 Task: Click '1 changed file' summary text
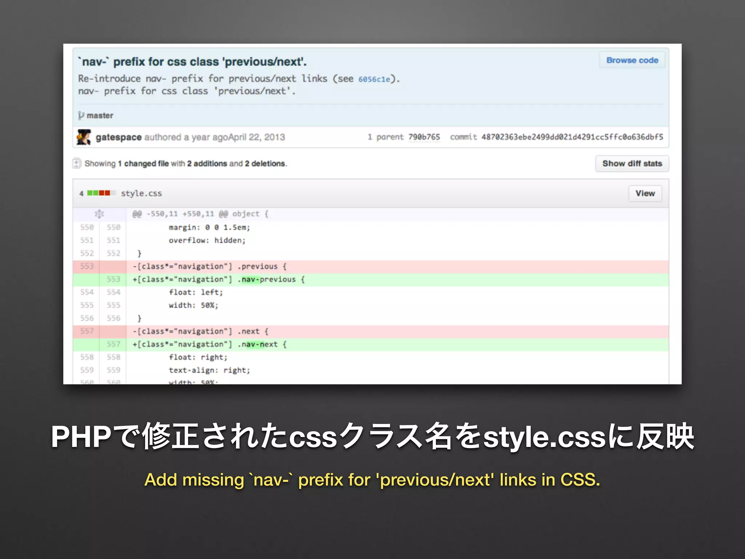click(x=143, y=164)
